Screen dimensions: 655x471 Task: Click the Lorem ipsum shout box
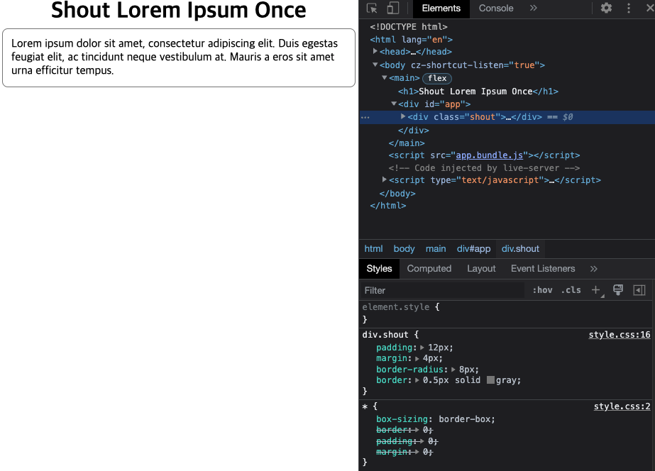(179, 57)
